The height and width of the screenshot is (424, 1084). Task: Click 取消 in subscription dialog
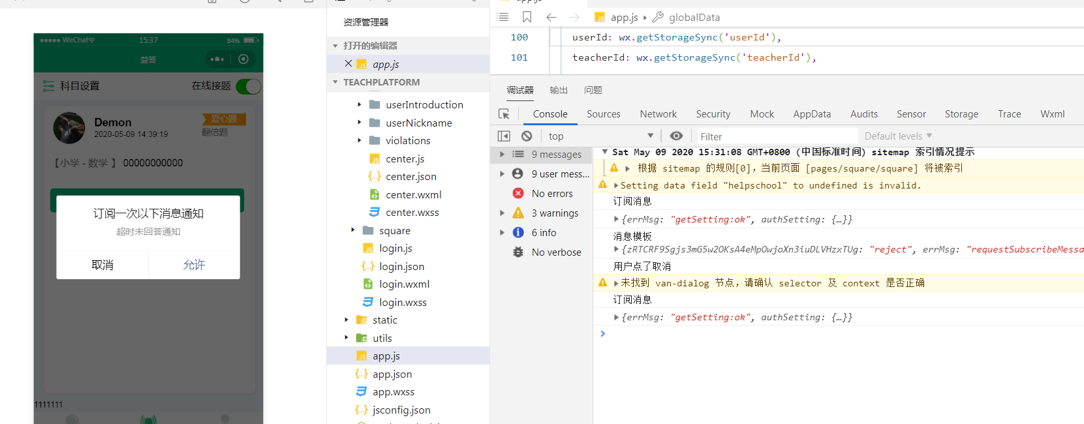[x=102, y=265]
